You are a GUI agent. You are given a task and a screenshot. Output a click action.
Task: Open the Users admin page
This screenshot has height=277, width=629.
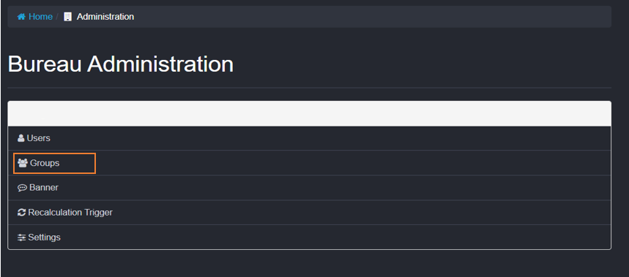coord(39,139)
